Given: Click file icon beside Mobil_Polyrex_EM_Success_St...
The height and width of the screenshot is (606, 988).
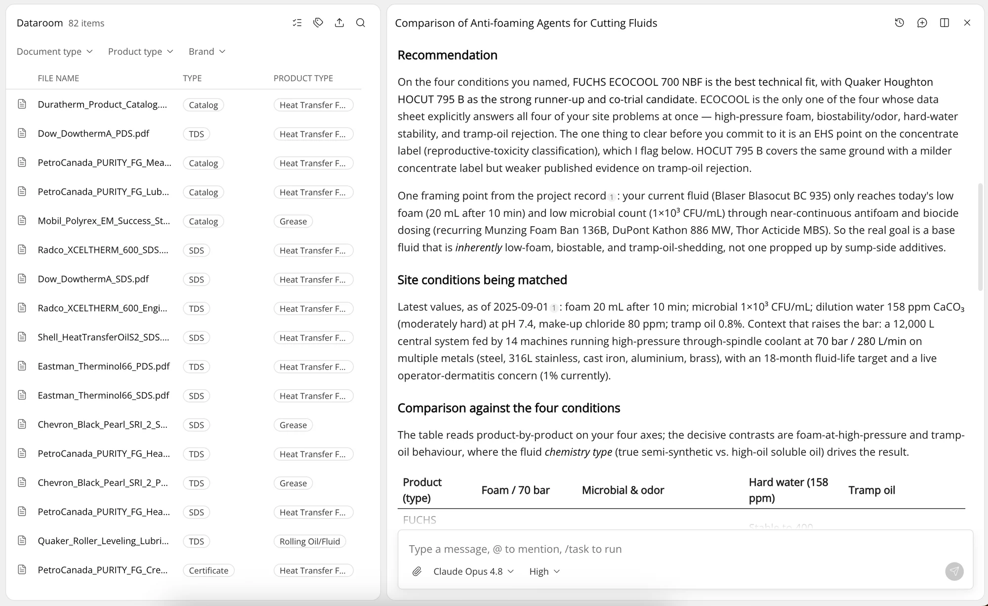Looking at the screenshot, I should pyautogui.click(x=22, y=221).
